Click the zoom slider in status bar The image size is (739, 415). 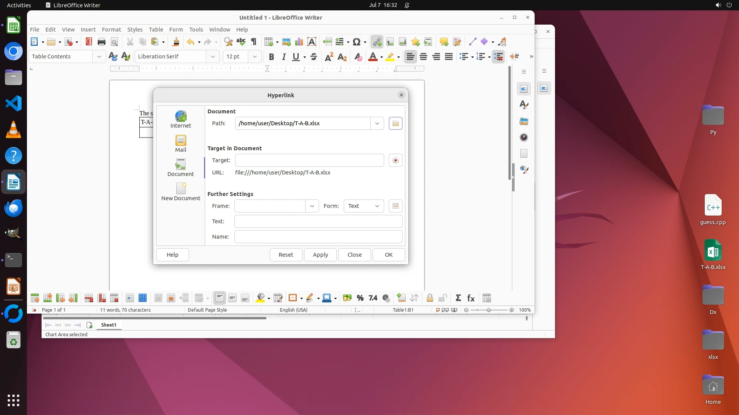[x=488, y=310]
